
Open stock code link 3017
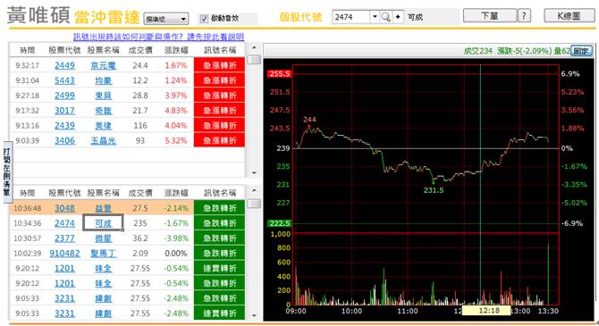point(64,111)
